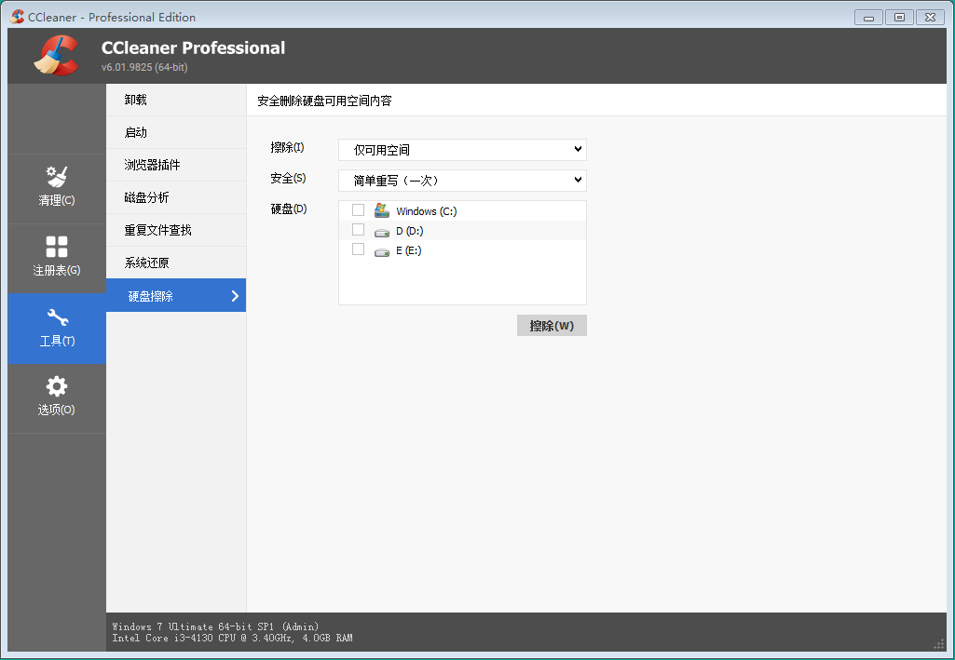Click the Windows (C:) drive icon
This screenshot has width=955, height=660.
click(381, 211)
